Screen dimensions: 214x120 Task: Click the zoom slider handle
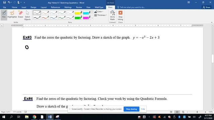(197, 112)
